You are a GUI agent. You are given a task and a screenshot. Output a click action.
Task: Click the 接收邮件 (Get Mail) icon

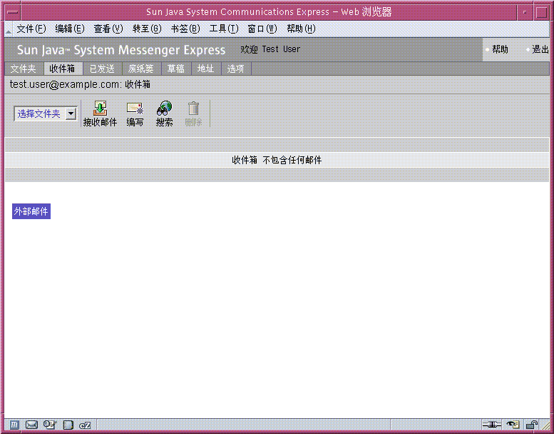tap(100, 114)
